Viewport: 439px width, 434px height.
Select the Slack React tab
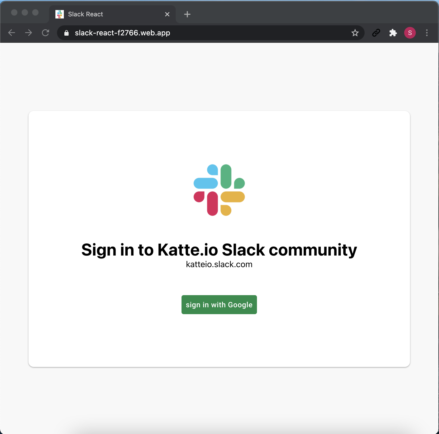pos(112,14)
